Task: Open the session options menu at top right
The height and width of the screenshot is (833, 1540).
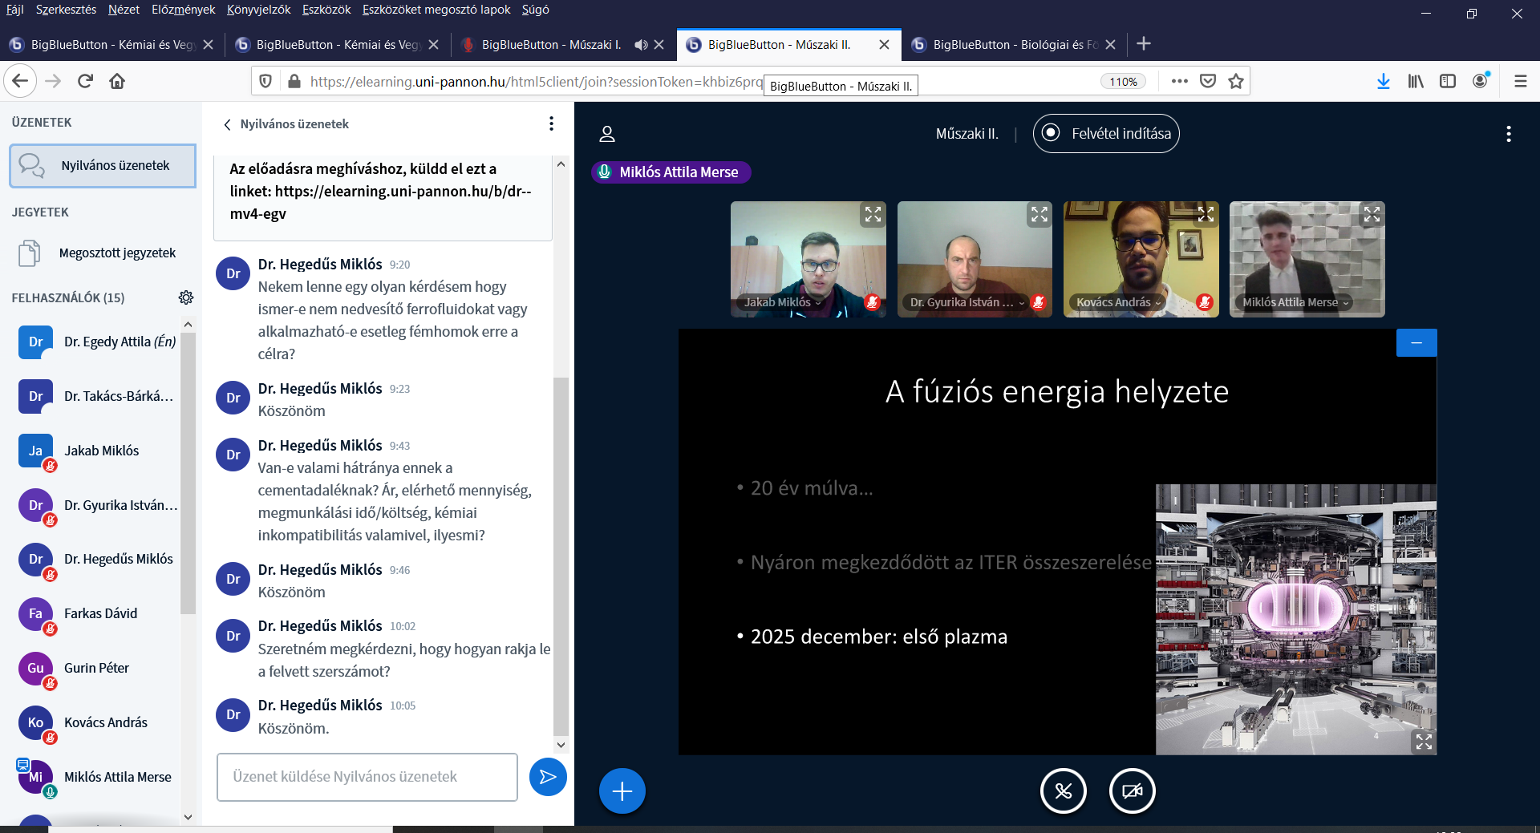Action: pyautogui.click(x=1508, y=134)
